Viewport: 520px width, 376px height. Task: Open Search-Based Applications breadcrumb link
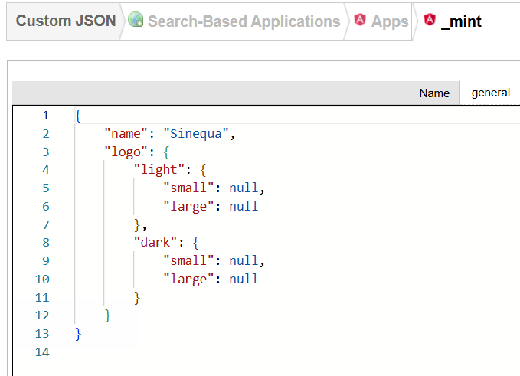click(x=244, y=21)
